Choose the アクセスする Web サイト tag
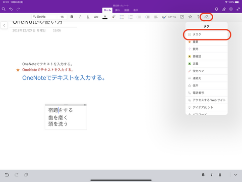 pyautogui.click(x=207, y=100)
